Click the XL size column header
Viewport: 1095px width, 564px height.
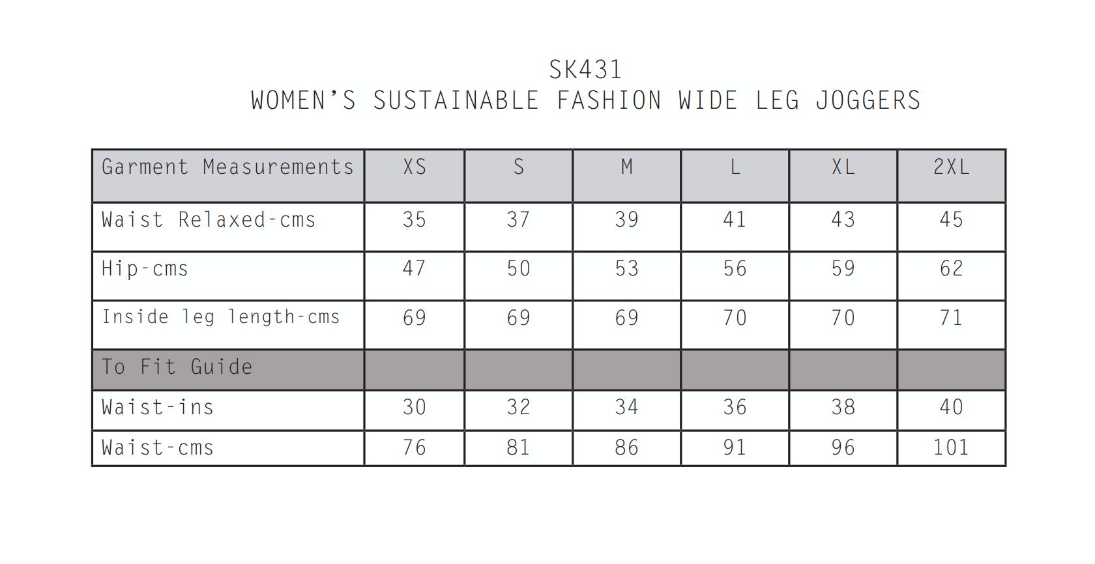(843, 167)
